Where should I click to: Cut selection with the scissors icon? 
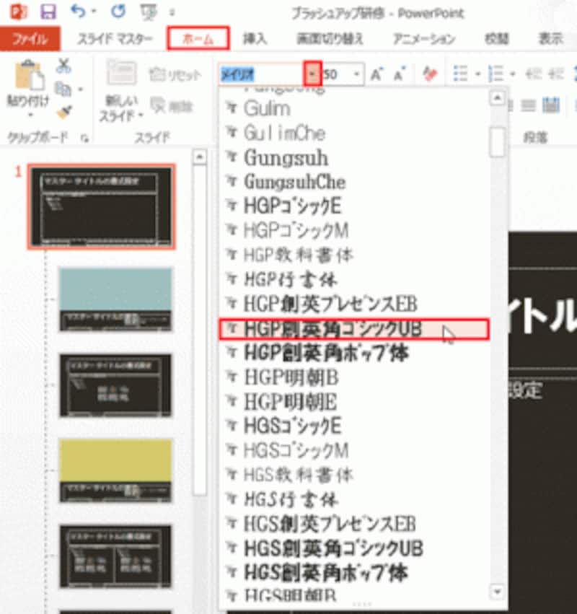(x=63, y=66)
